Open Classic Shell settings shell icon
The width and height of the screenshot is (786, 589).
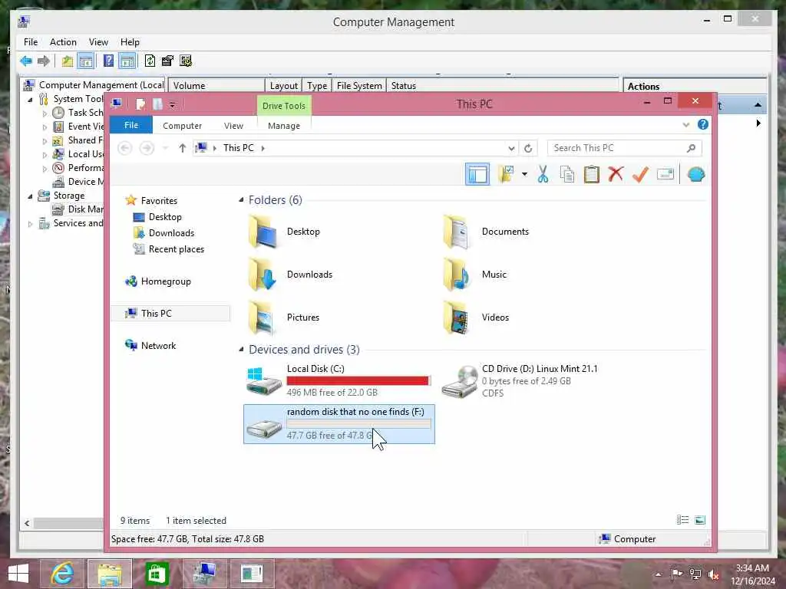[695, 174]
